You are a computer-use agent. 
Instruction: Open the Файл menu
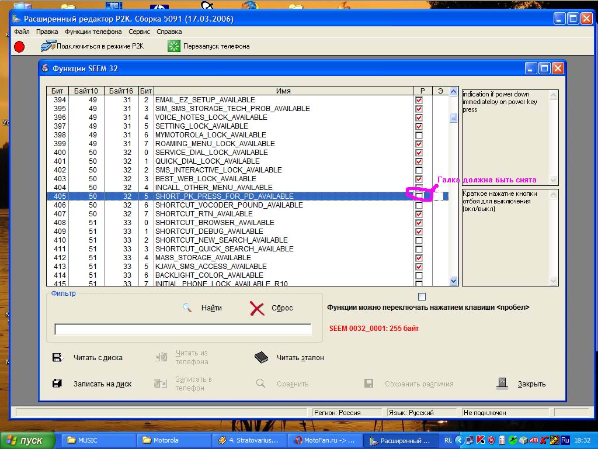[x=22, y=32]
